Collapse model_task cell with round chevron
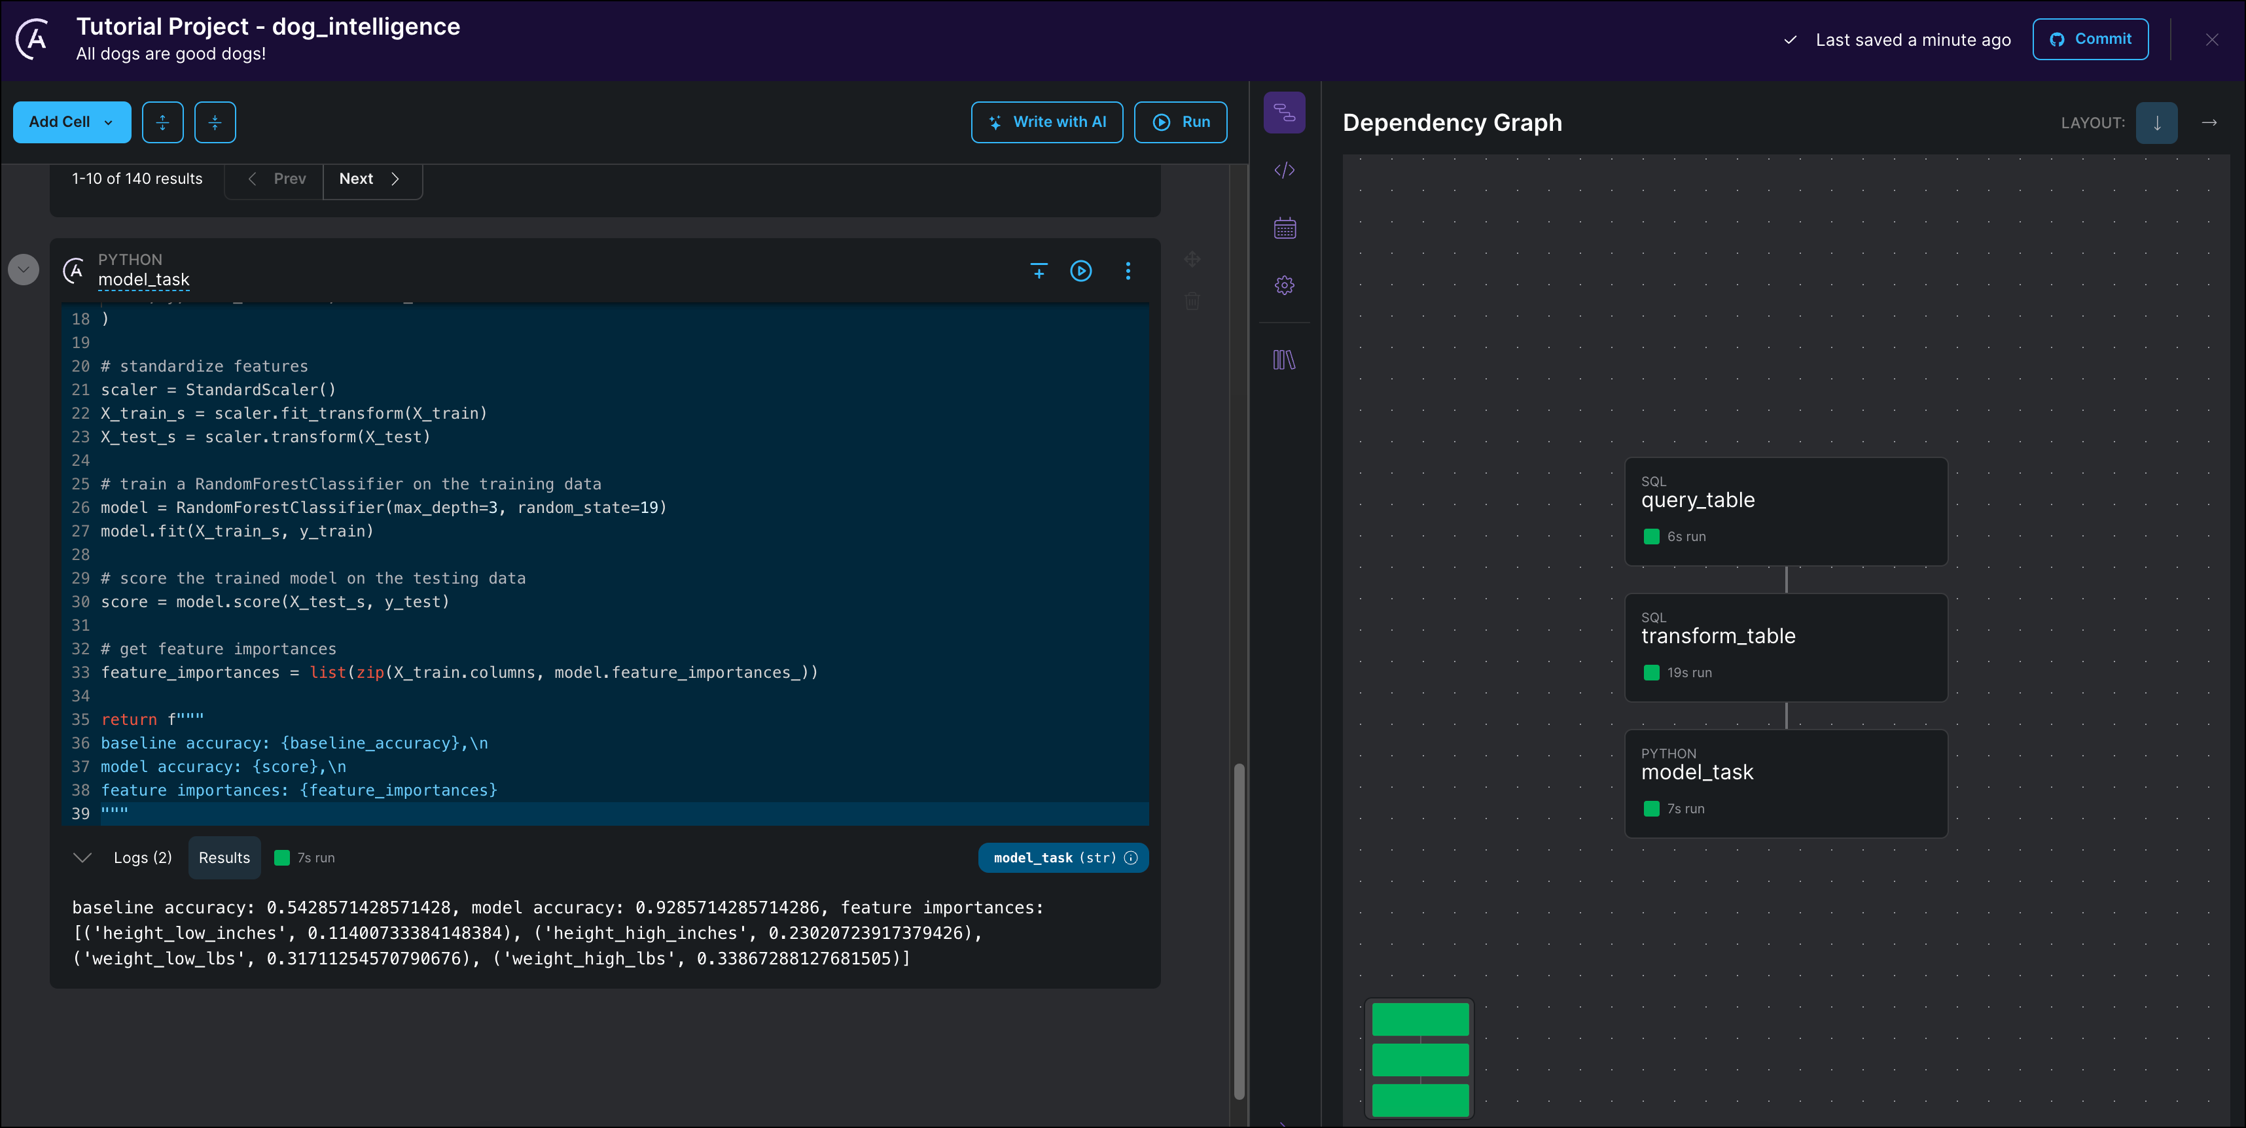The image size is (2246, 1128). coord(24,270)
